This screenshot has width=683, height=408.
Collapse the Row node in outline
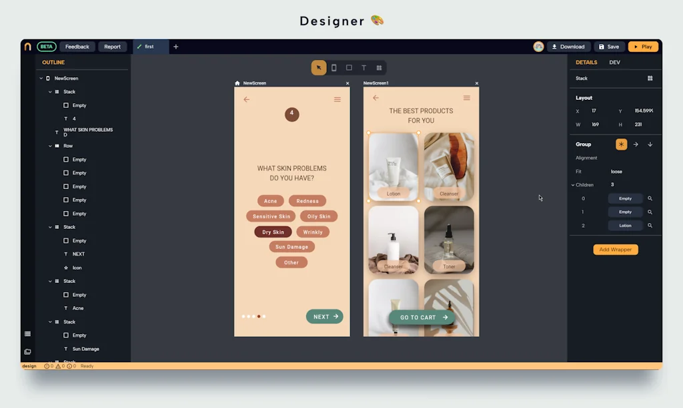(50, 146)
